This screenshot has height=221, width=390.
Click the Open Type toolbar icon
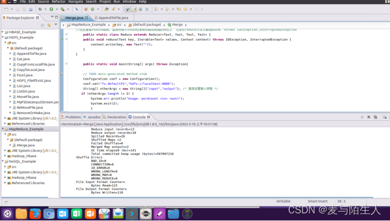[x=107, y=9]
